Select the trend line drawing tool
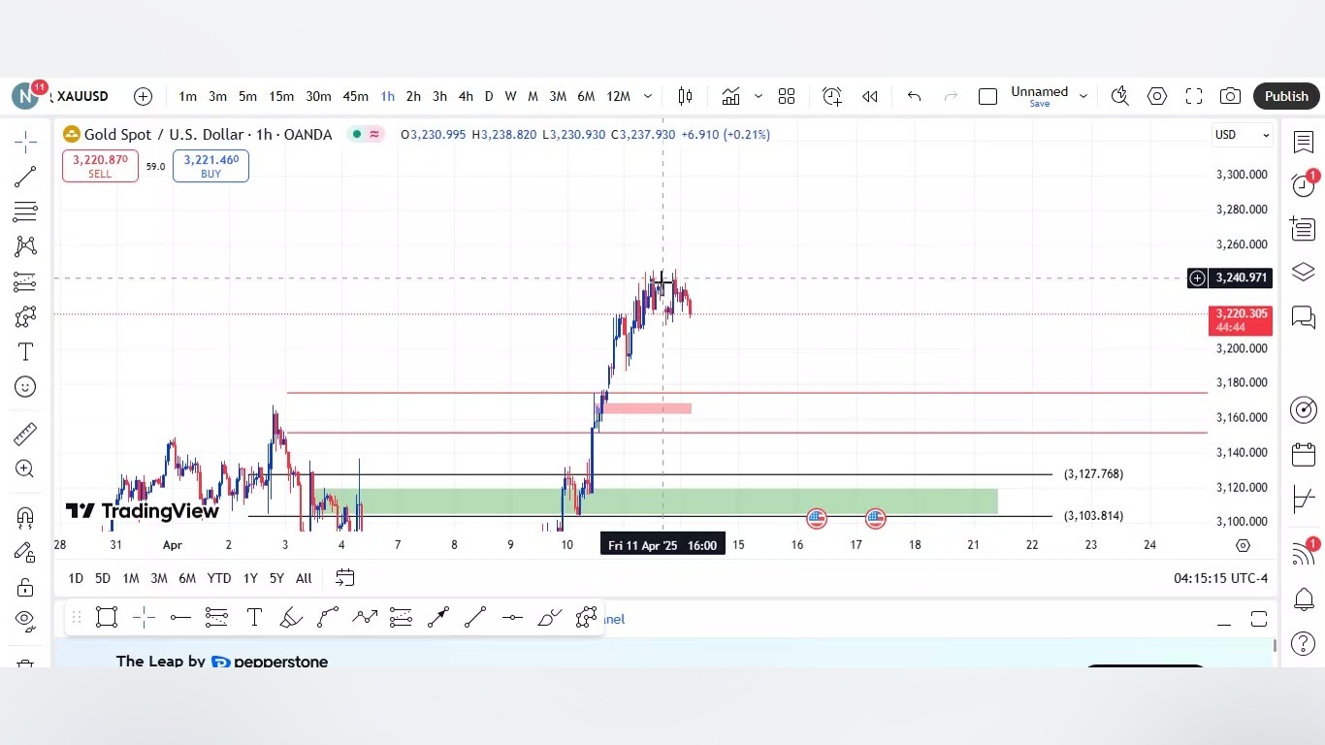This screenshot has height=745, width=1325. 25,177
